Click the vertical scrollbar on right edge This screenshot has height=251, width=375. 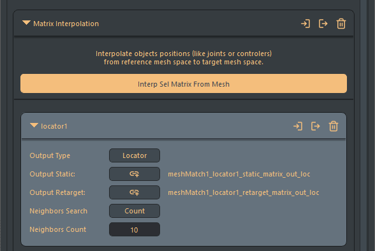coord(364,125)
